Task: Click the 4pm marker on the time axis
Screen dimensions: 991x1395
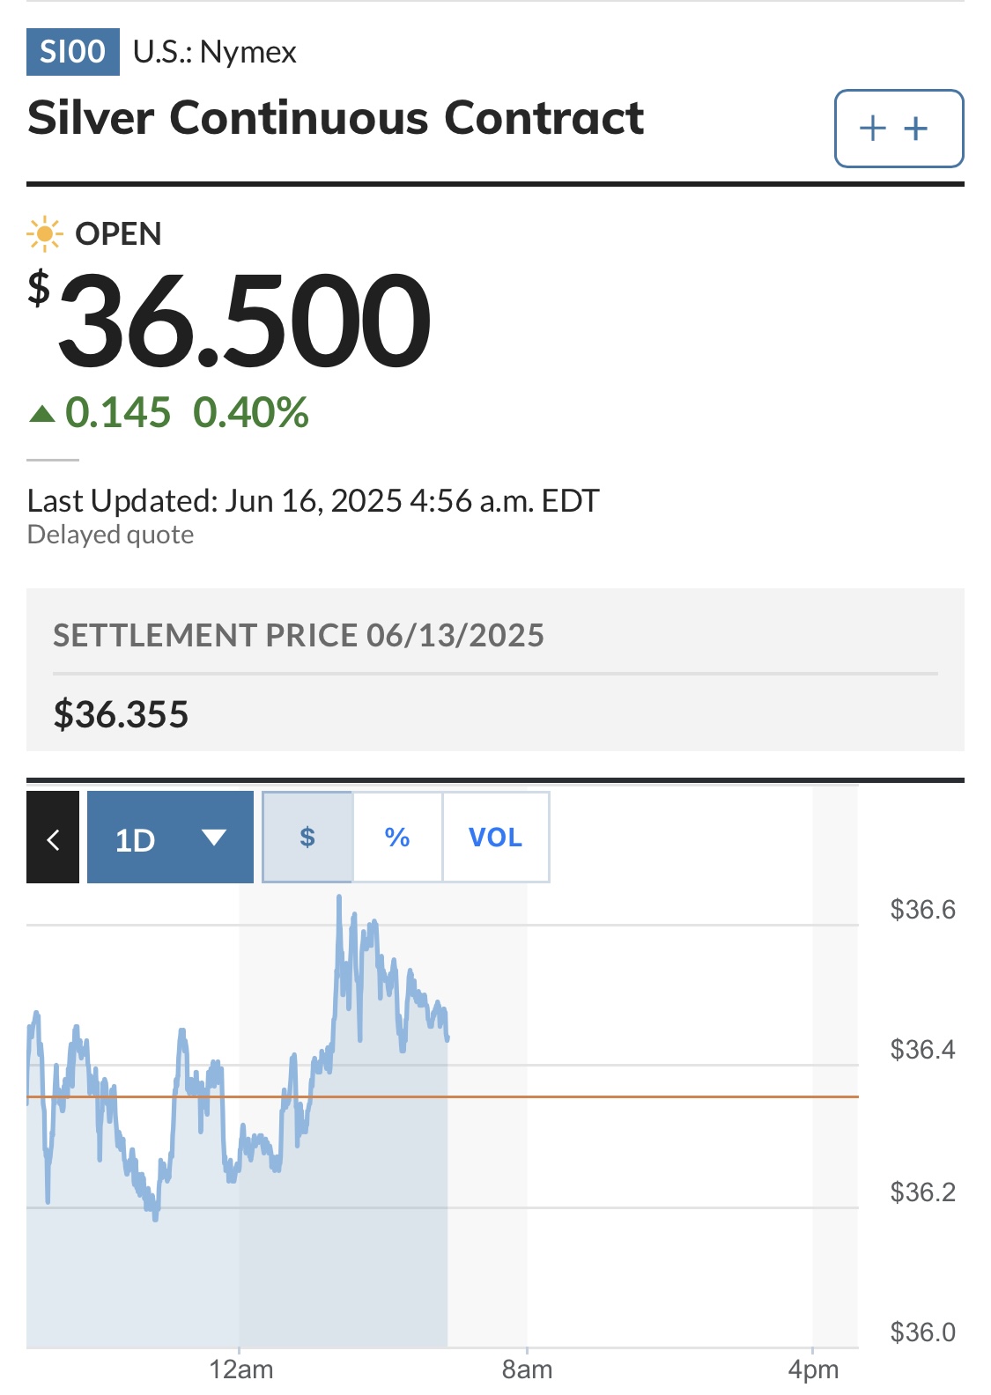Action: click(x=813, y=1369)
